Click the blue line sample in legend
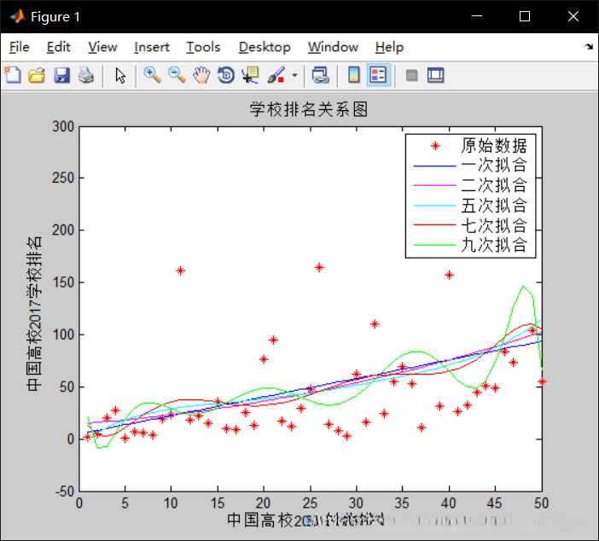 point(434,166)
